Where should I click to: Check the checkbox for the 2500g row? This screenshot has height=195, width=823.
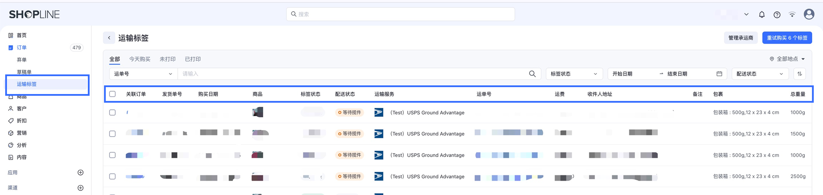112,176
